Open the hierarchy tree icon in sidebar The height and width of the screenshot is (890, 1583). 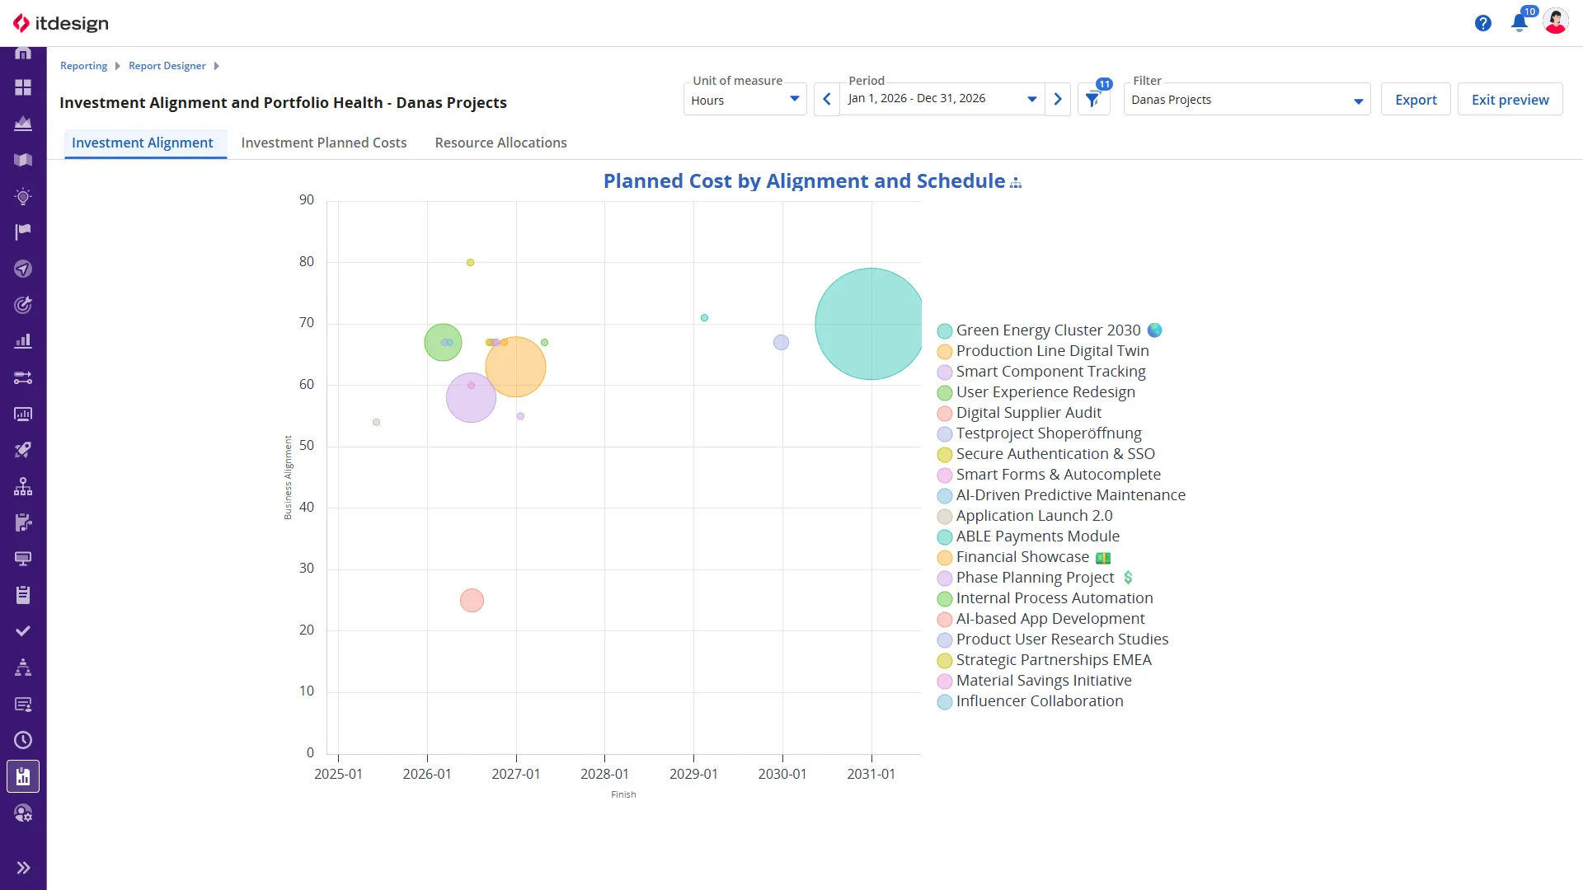tap(23, 486)
